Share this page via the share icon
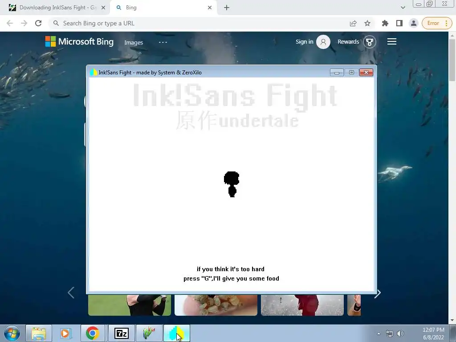The image size is (456, 342). click(353, 23)
